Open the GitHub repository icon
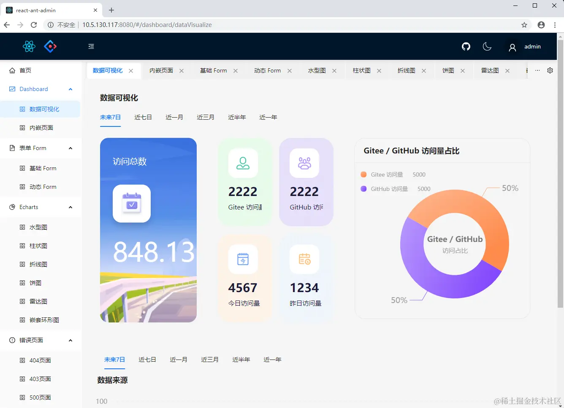564x408 pixels. tap(466, 46)
